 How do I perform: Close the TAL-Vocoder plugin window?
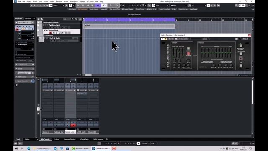(x=250, y=35)
